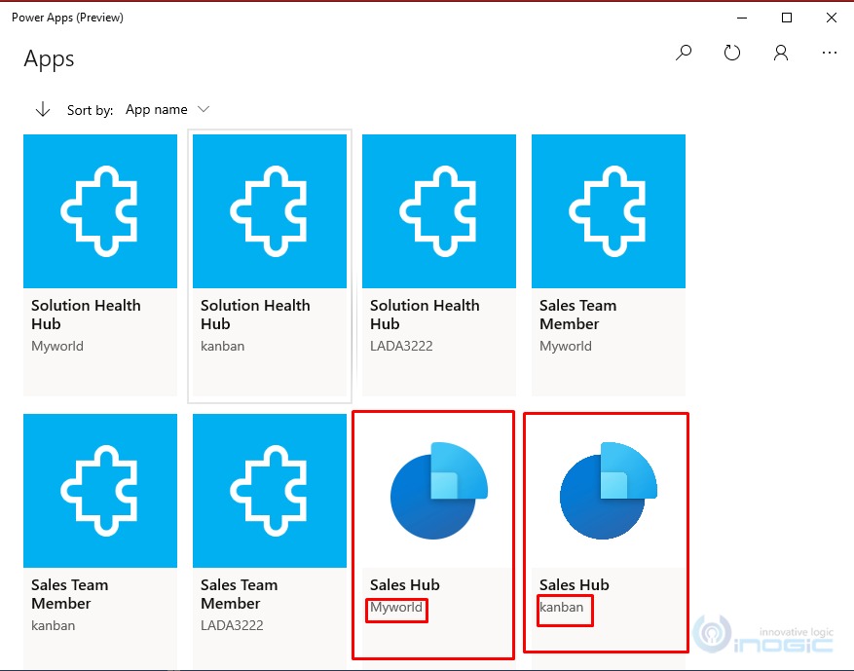
Task: Open the user account icon
Action: (780, 53)
